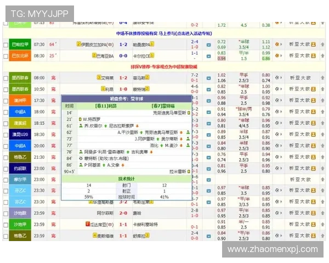Click the blue icon in the 格鲁乙 23:59 row

click(208, 236)
